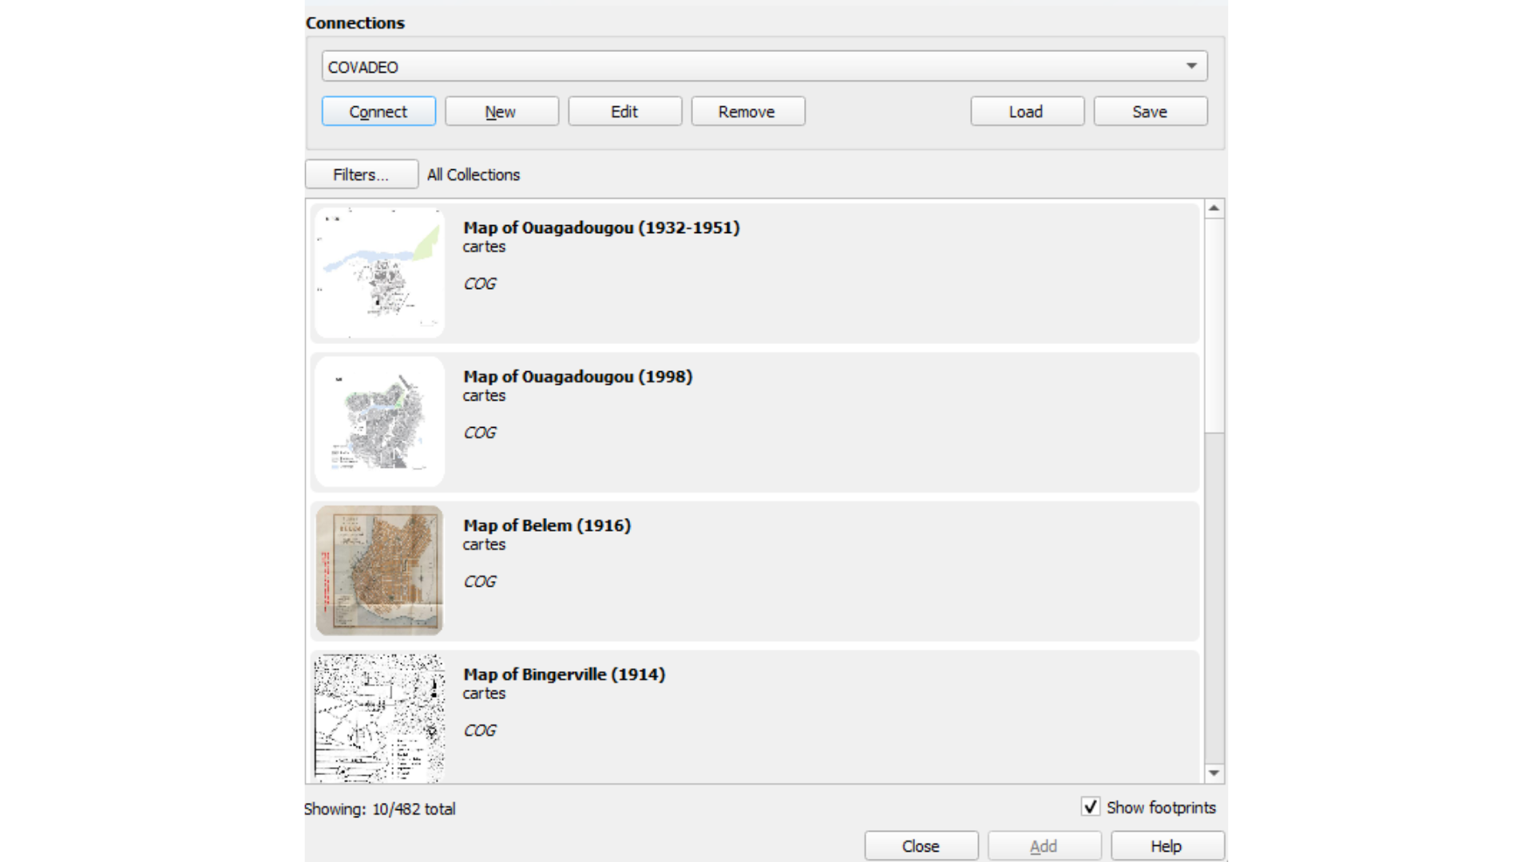The image size is (1533, 862).
Task: Edit the selected connection
Action: coord(624,112)
